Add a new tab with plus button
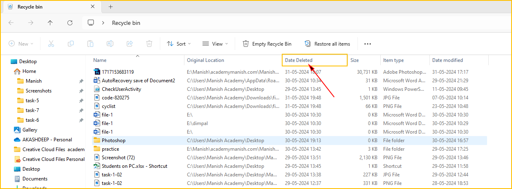 tap(110, 7)
